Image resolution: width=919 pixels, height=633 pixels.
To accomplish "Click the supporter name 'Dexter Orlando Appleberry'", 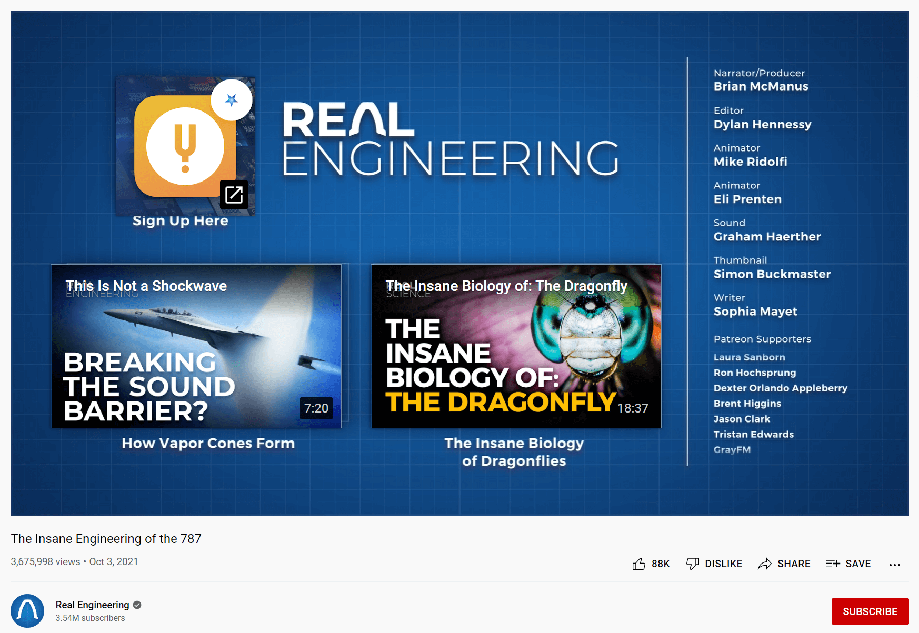I will coord(781,388).
